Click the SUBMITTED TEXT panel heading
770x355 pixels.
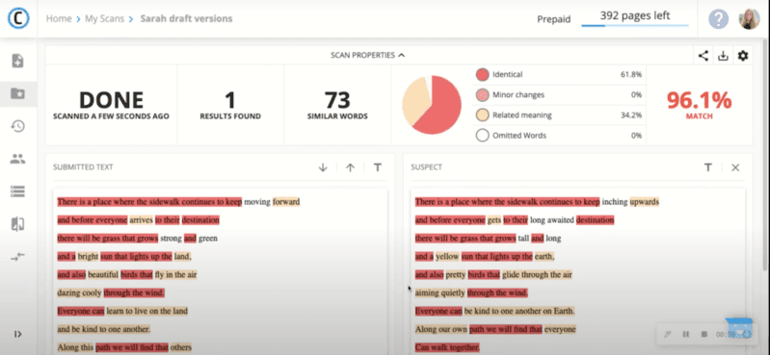click(x=83, y=167)
